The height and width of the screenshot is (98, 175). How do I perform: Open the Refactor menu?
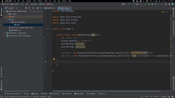(40, 1)
